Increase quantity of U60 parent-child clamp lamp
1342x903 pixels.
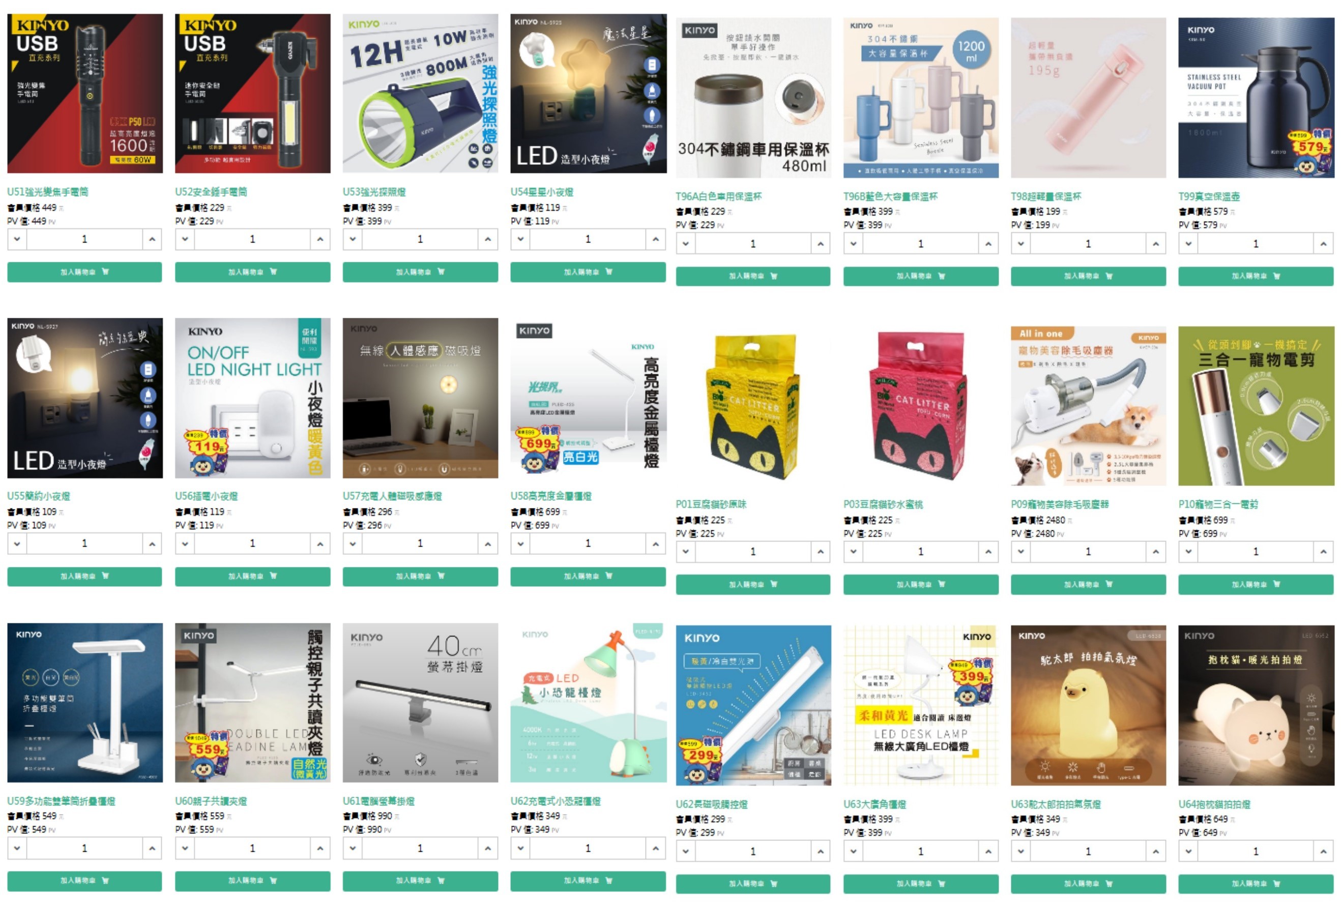[320, 848]
